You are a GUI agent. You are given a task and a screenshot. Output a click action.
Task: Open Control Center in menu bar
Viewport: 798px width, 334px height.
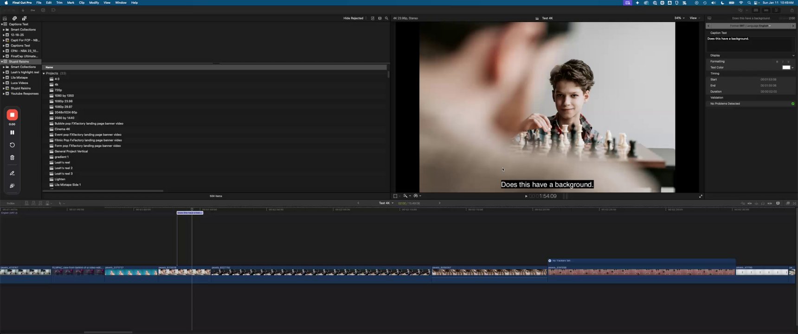pos(757,3)
